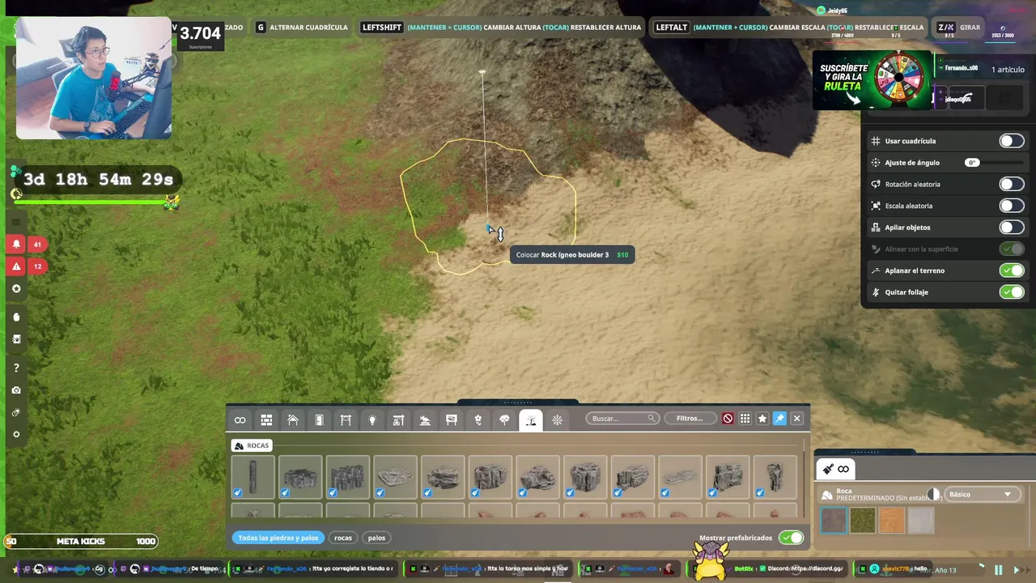This screenshot has height=583, width=1036.
Task: Focus the Buscar search field
Action: coord(622,419)
